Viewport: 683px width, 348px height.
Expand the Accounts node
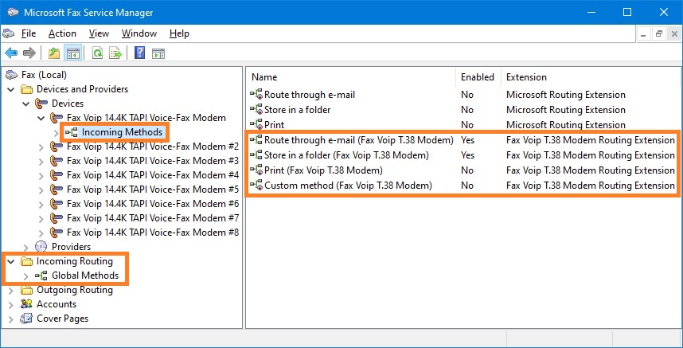pos(11,304)
